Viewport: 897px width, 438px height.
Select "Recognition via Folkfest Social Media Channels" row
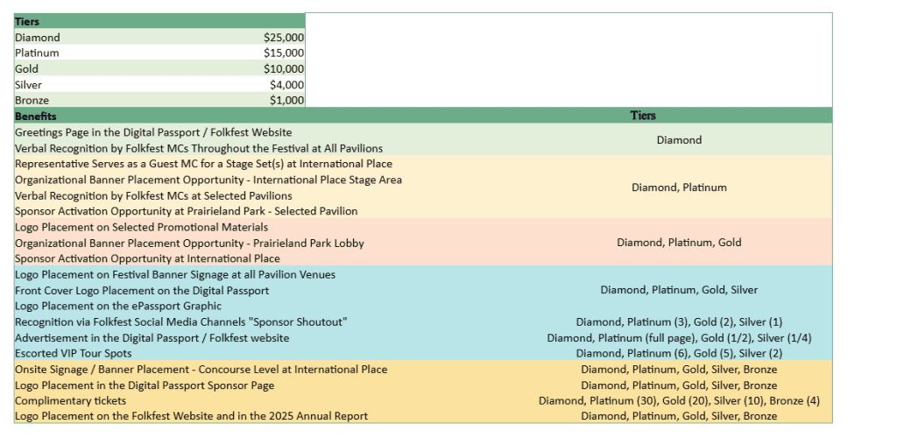click(x=181, y=322)
